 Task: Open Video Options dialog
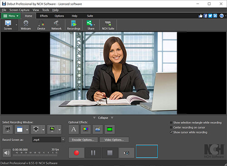pyautogui.click(x=114, y=140)
